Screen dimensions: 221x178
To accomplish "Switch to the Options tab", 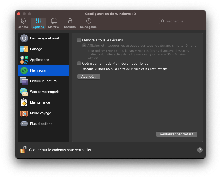I will click(x=38, y=23).
